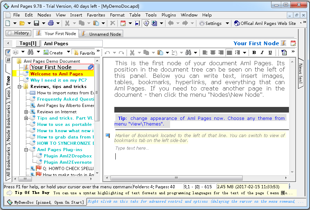Click the tree panel horizontal scrollbar thumb
The width and height of the screenshot is (310, 210).
click(x=25, y=179)
